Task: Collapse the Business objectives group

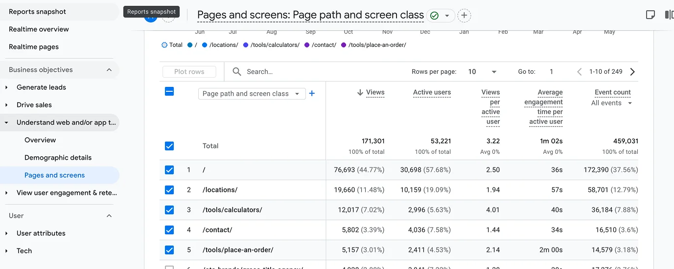Action: click(x=109, y=70)
